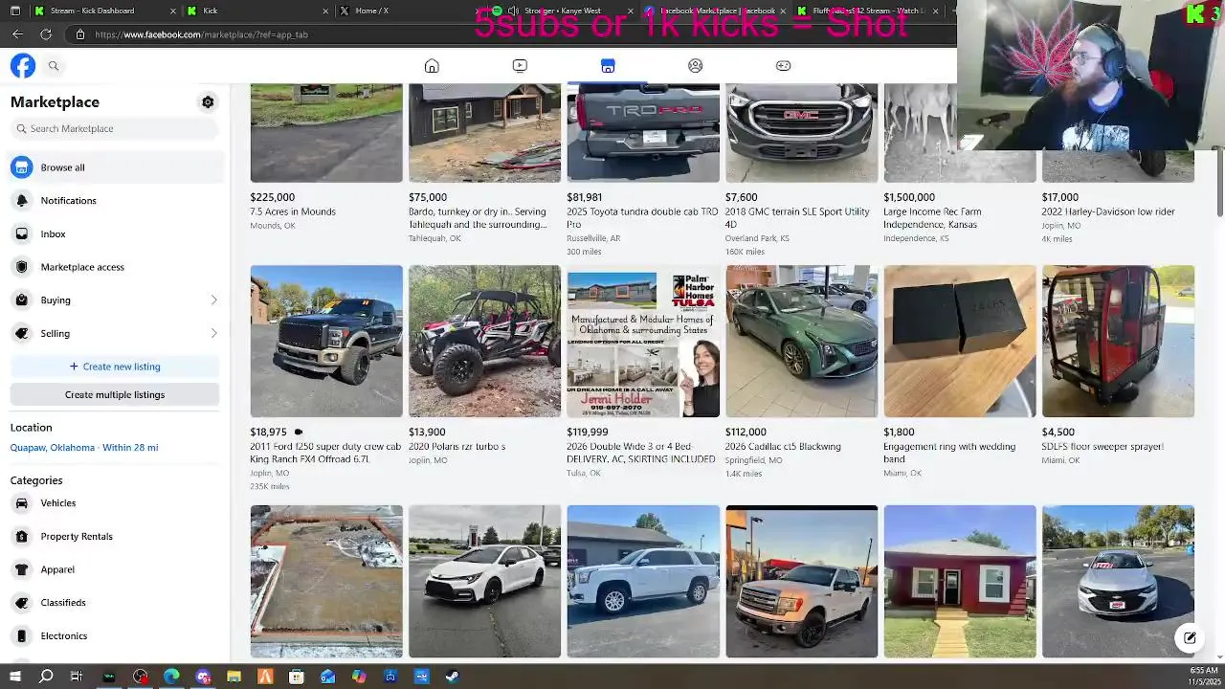Choose the Electronics category
Screen dimensions: 1225x689
[115, 636]
